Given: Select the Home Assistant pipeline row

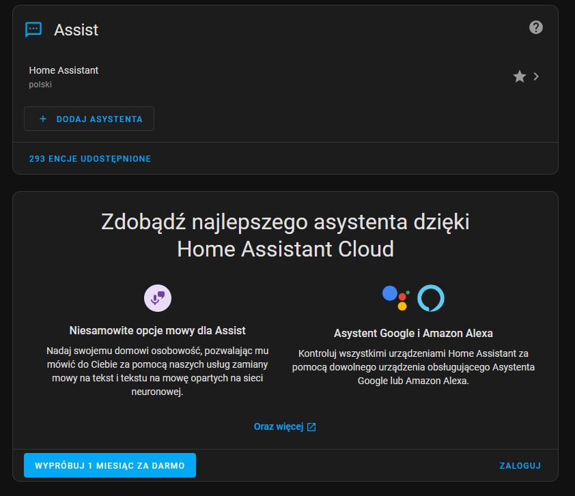Looking at the screenshot, I should 285,76.
